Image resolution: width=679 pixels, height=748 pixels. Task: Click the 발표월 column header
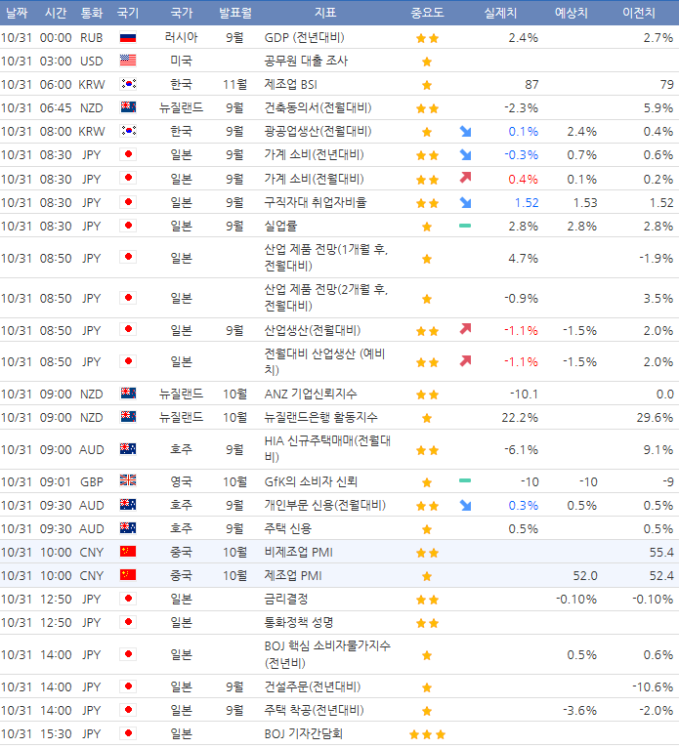pyautogui.click(x=235, y=13)
